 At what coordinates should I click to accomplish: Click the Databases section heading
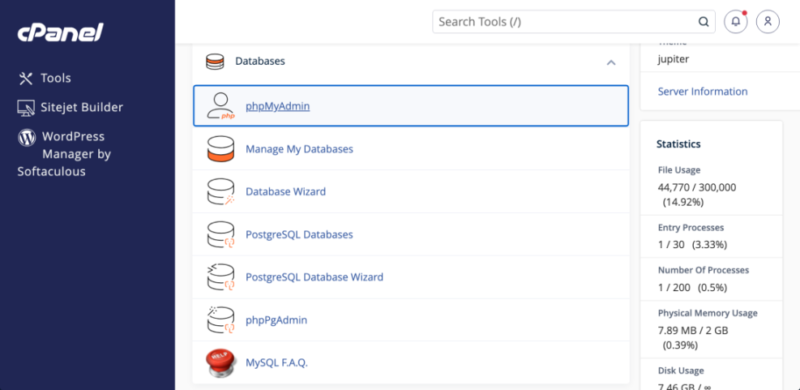(x=260, y=62)
